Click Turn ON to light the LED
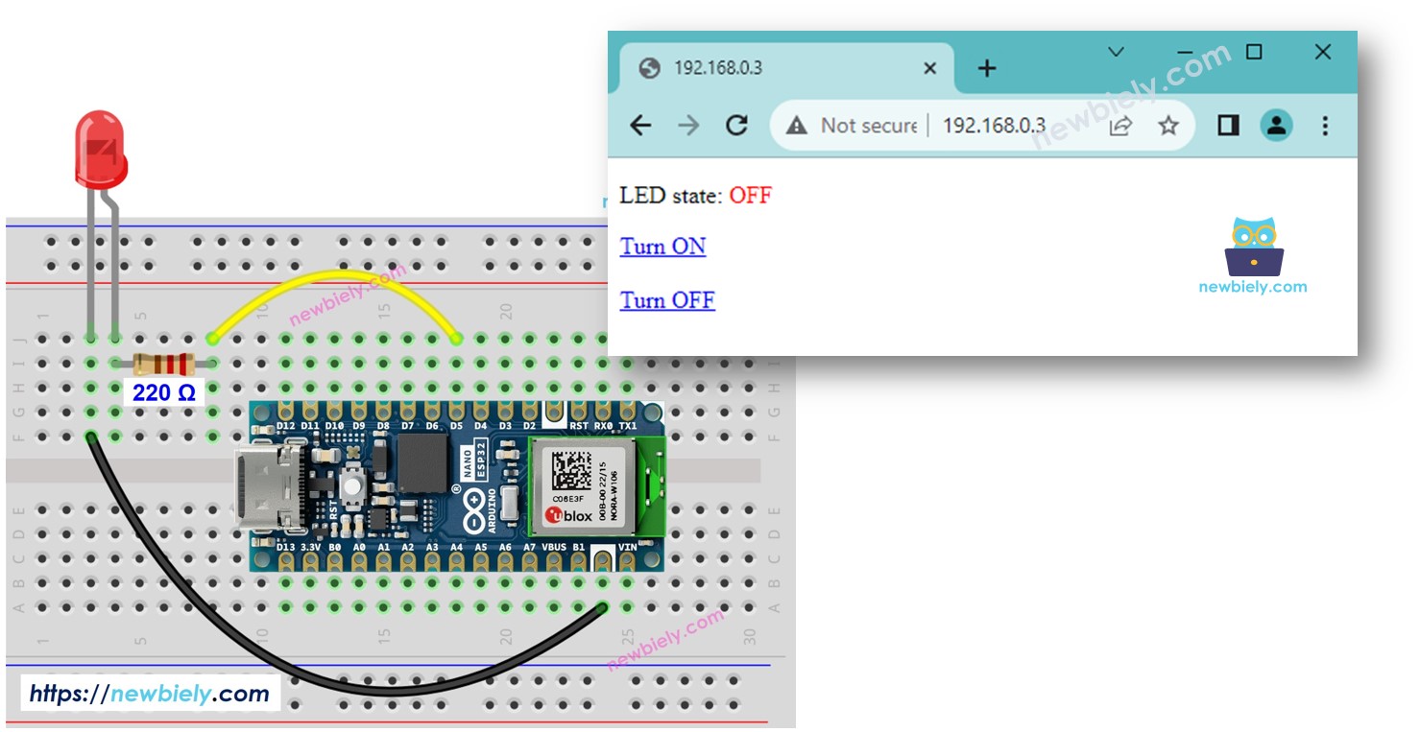 (662, 247)
